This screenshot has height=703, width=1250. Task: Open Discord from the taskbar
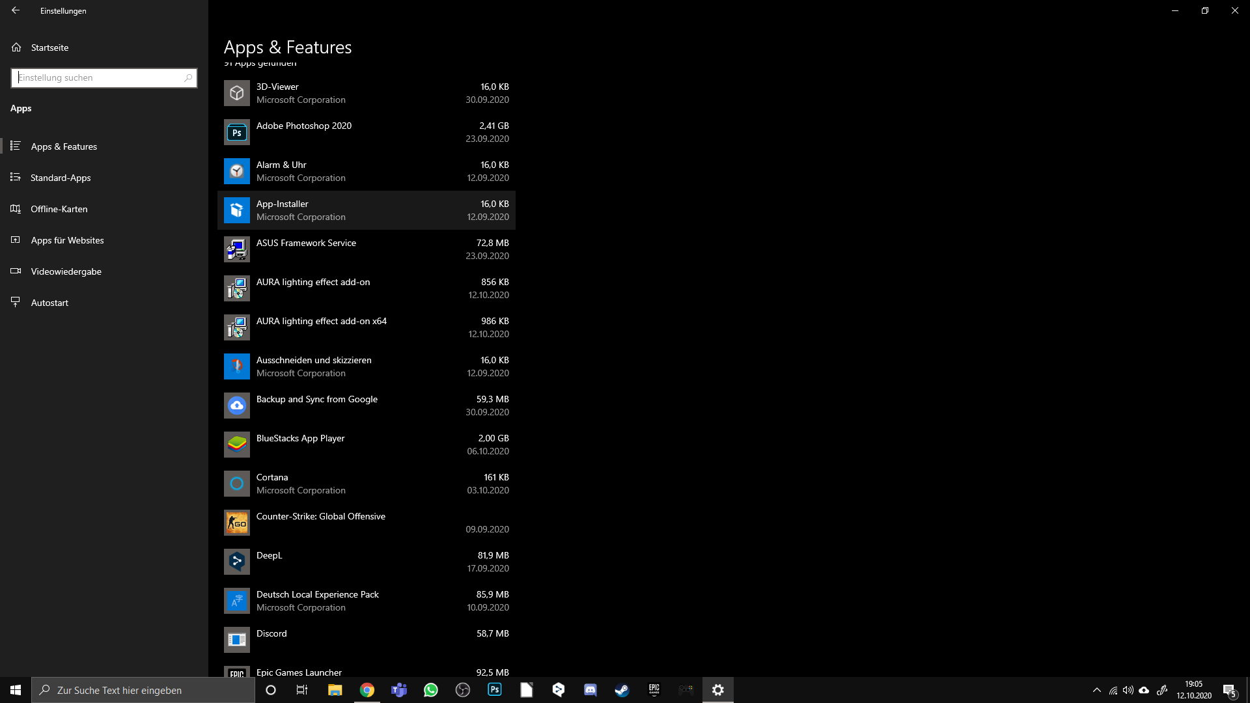tap(590, 690)
